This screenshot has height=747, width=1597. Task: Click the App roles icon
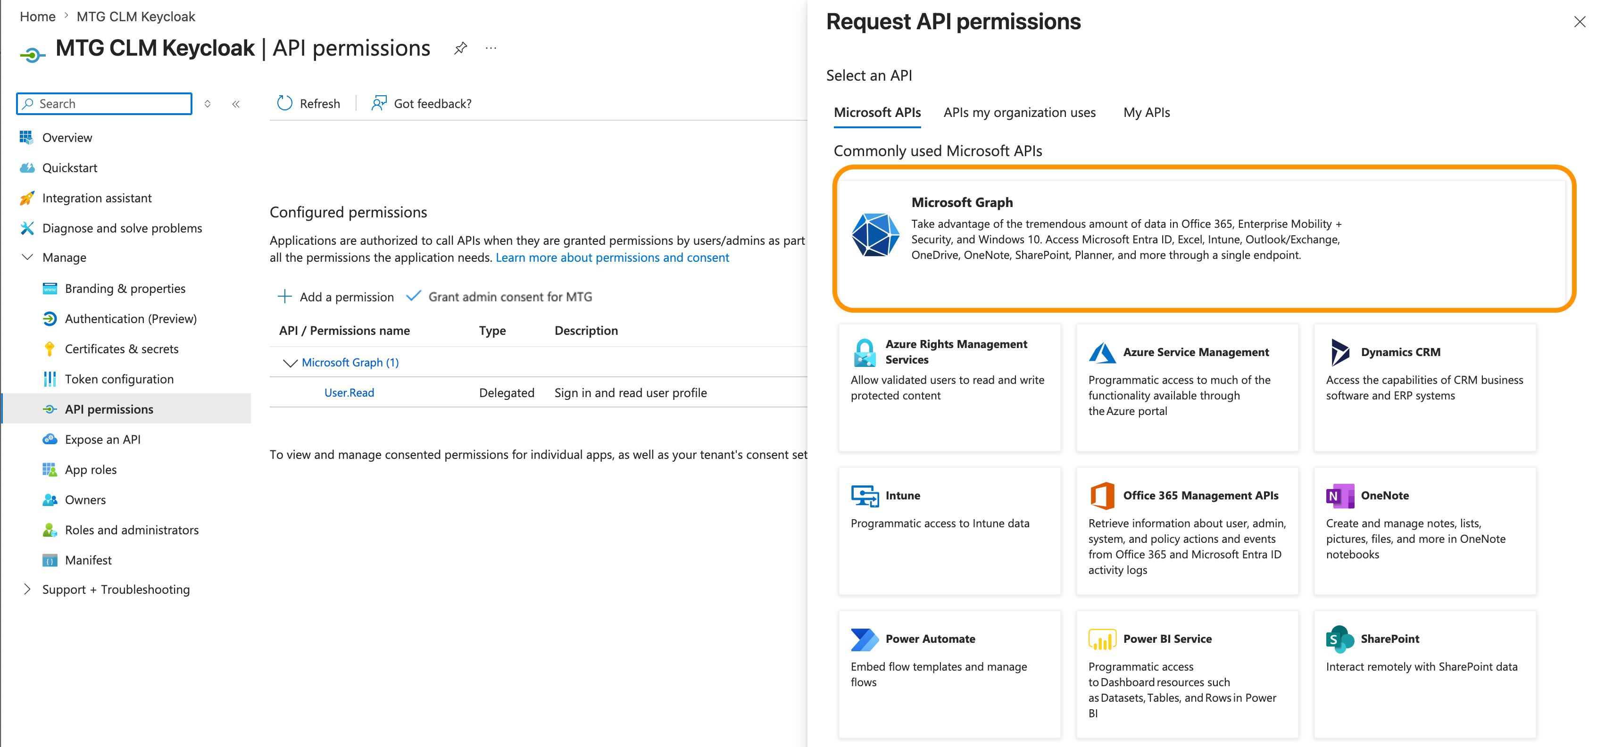[x=50, y=469]
